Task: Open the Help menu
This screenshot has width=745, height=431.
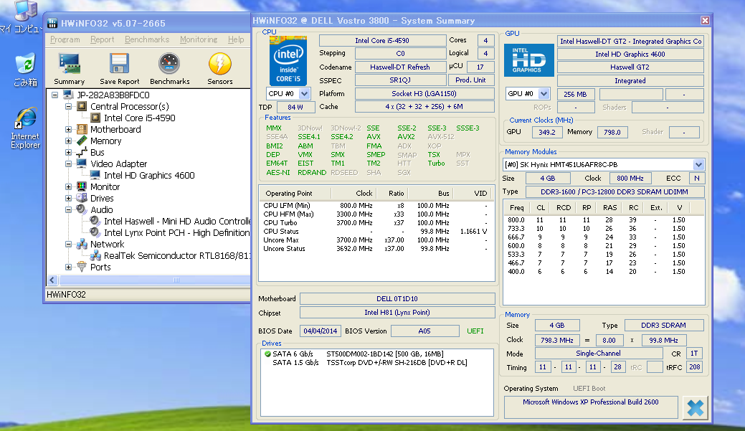Action: [x=236, y=39]
